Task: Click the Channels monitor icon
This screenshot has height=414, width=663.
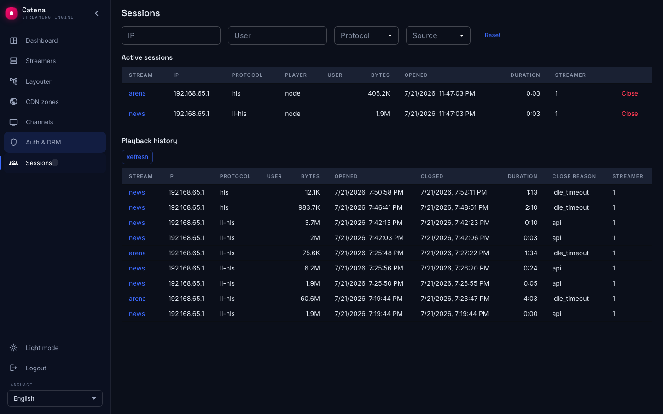Action: (x=14, y=122)
